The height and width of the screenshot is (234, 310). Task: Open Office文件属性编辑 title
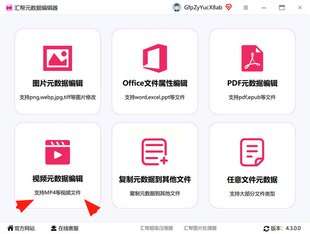pyautogui.click(x=155, y=83)
